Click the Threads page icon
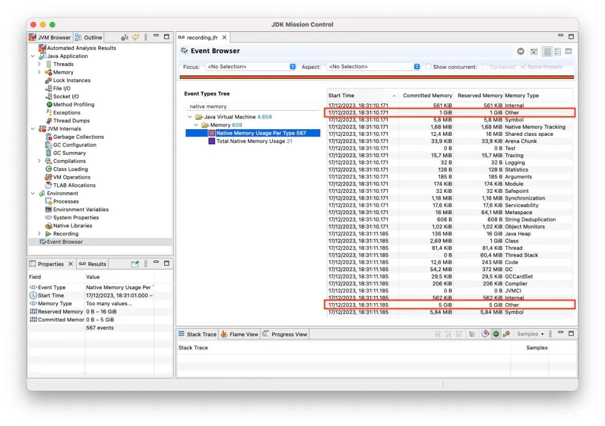The height and width of the screenshot is (426, 605). pos(49,64)
